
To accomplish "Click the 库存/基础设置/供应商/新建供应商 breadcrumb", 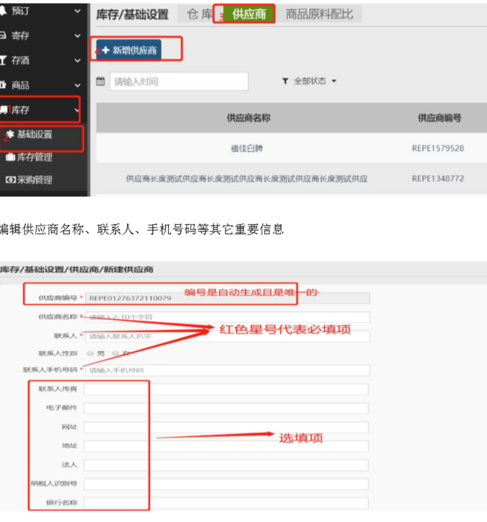I will point(77,269).
